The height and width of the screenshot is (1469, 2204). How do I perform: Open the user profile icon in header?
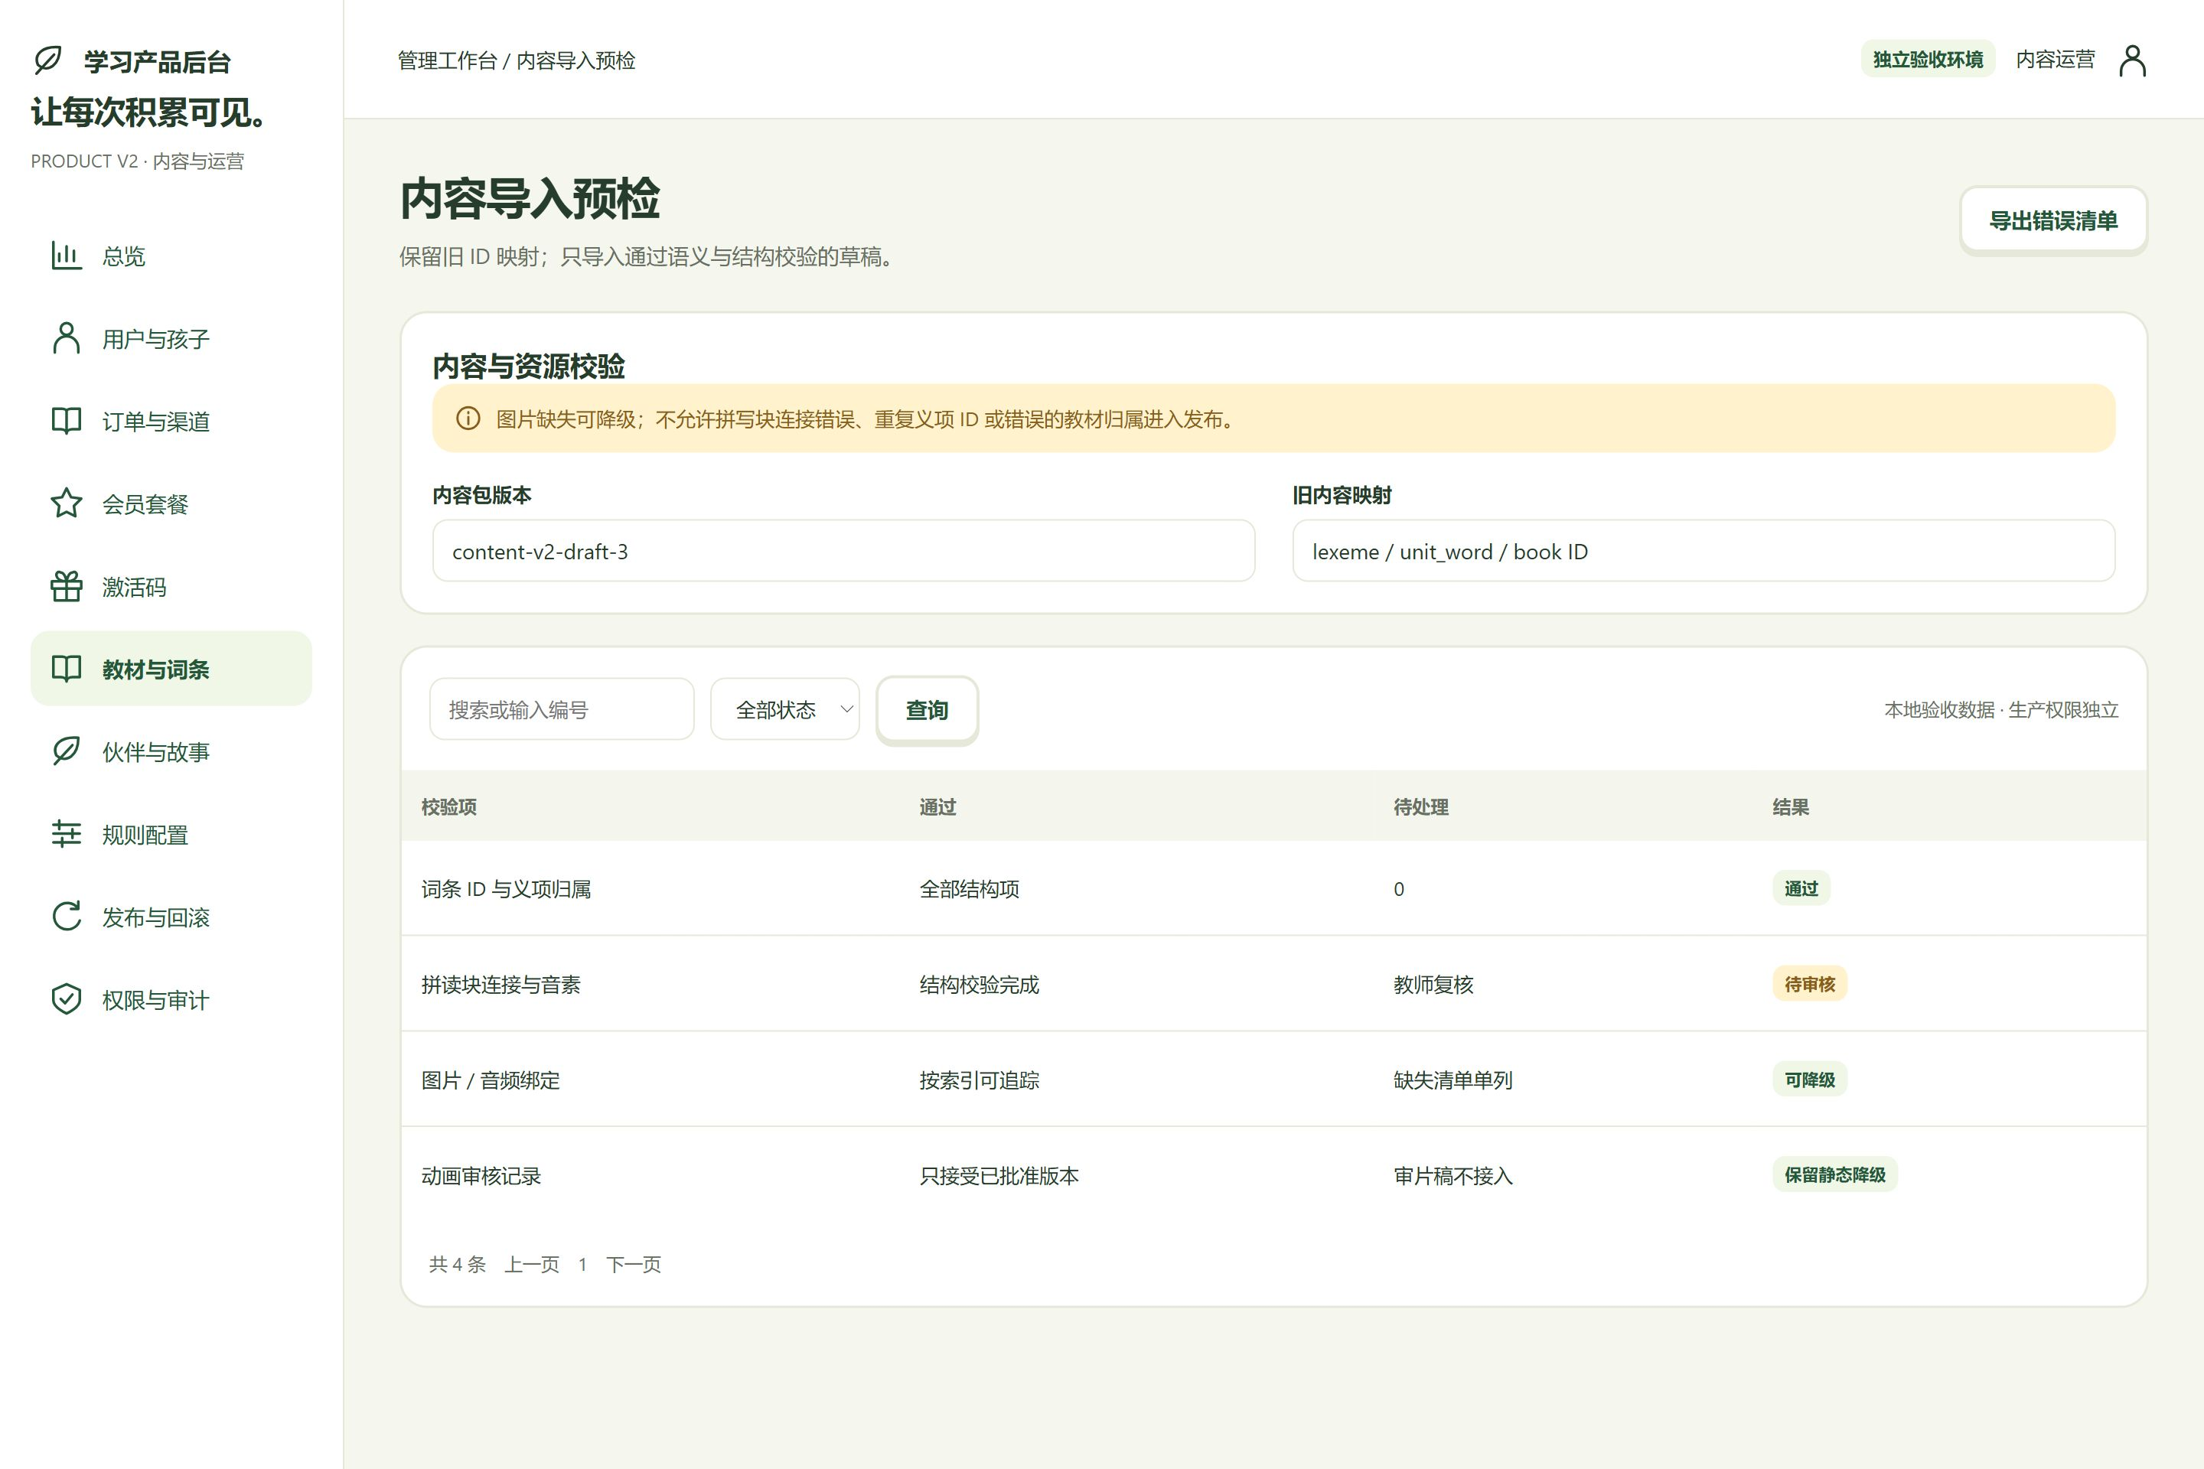tap(2133, 60)
